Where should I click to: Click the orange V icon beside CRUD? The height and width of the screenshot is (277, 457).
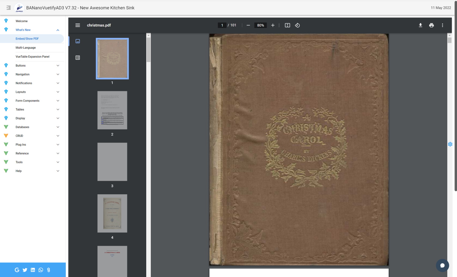[x=6, y=136]
